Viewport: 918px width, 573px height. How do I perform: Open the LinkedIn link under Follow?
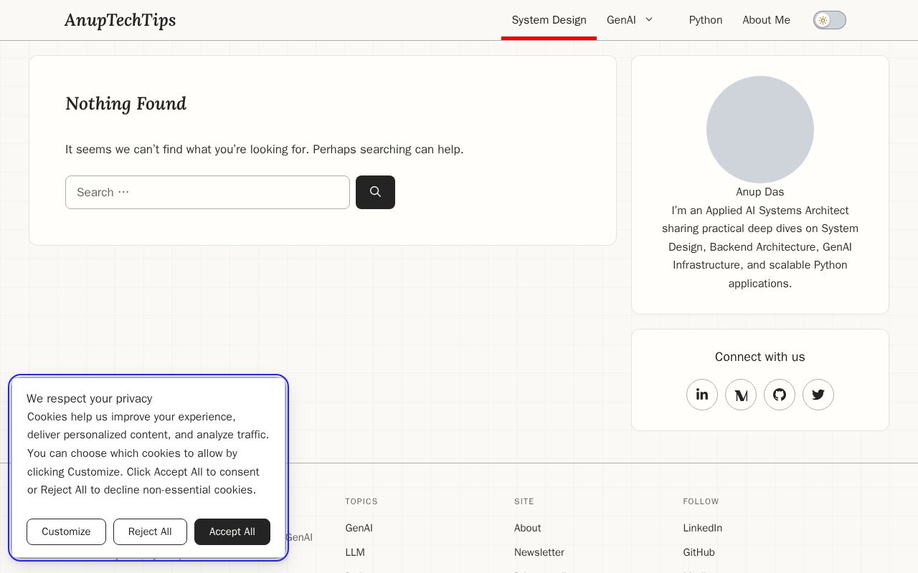tap(703, 528)
